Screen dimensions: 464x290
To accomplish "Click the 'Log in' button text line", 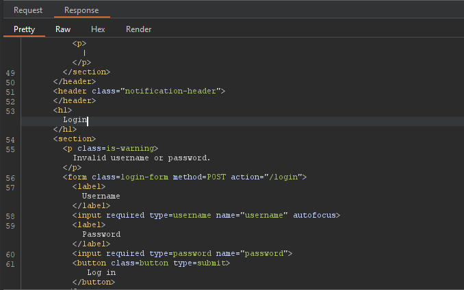I will tap(101, 272).
